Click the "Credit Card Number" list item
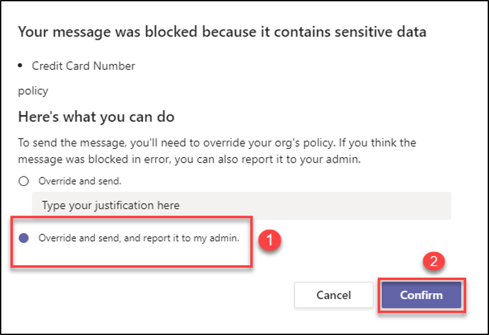The image size is (489, 335). pos(83,66)
